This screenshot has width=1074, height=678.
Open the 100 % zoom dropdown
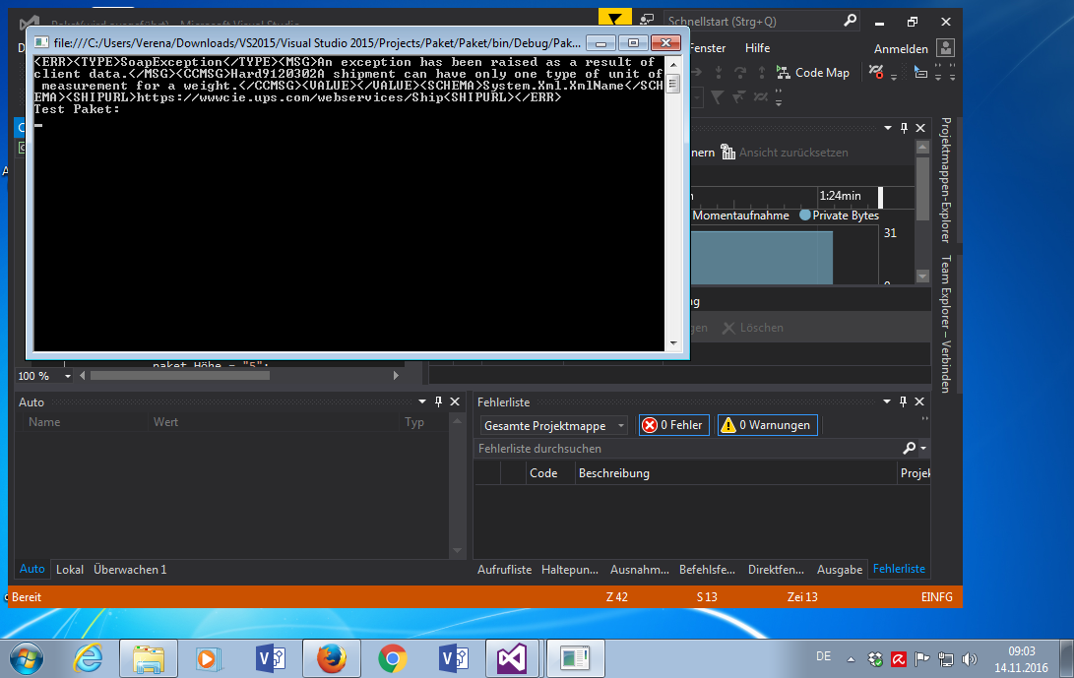click(x=67, y=376)
